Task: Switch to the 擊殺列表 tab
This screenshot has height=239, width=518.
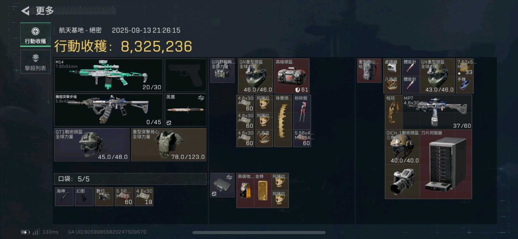Action: [35, 62]
